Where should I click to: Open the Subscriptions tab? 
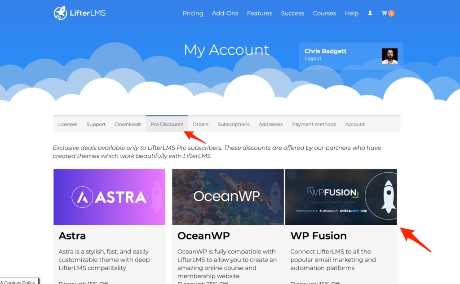234,124
